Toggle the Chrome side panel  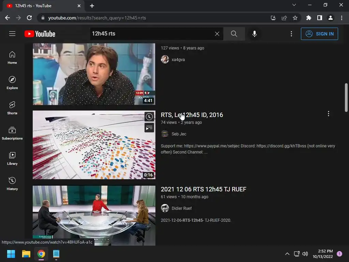tap(320, 18)
